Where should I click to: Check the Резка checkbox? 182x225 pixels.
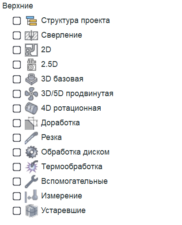click(x=17, y=138)
